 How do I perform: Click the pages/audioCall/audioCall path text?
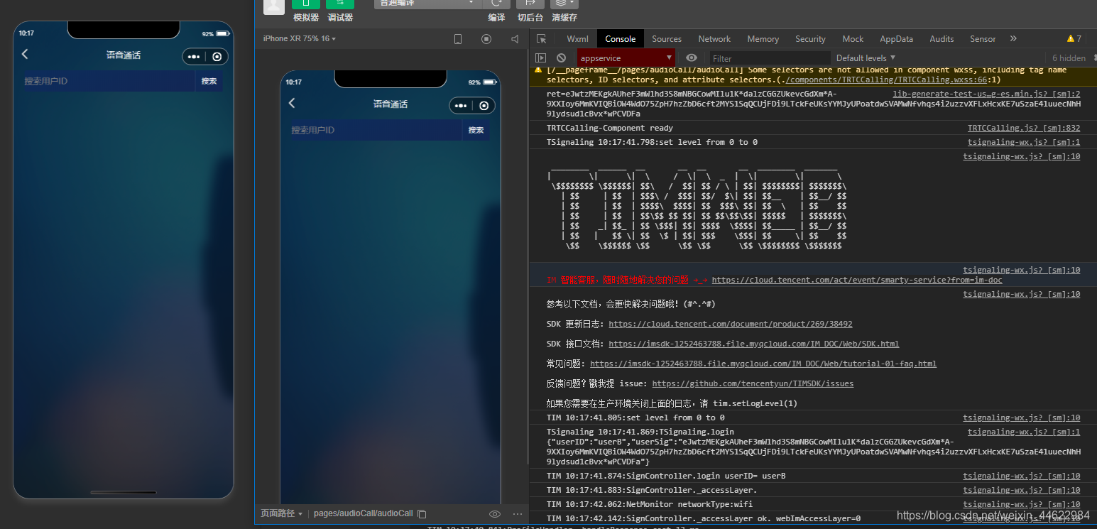(363, 513)
